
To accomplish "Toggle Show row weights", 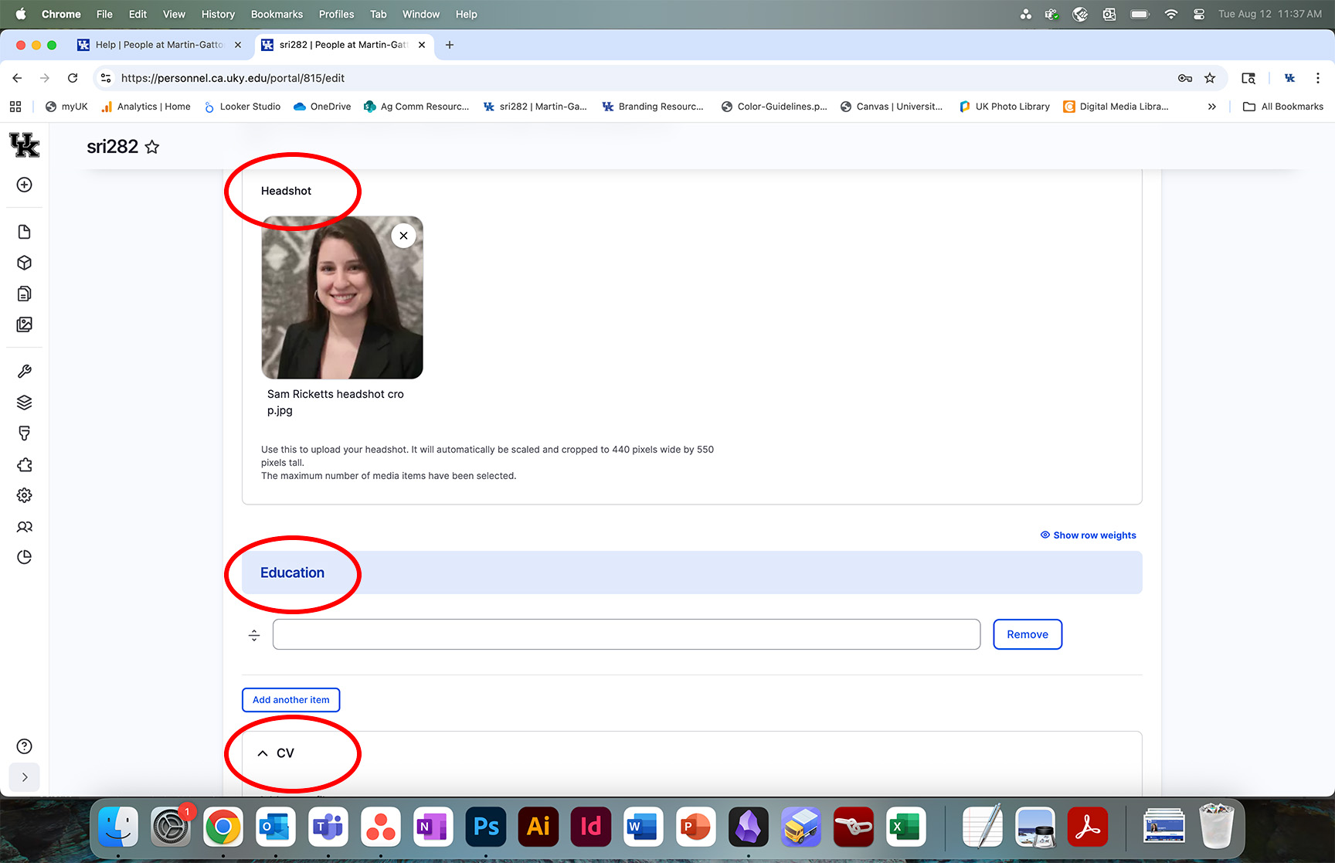I will pyautogui.click(x=1088, y=535).
